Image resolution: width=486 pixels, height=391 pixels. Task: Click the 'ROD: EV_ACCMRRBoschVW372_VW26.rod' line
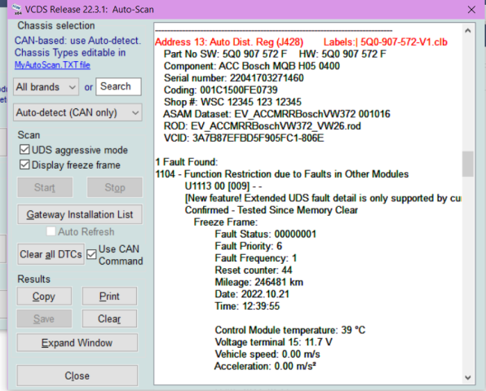click(263, 126)
